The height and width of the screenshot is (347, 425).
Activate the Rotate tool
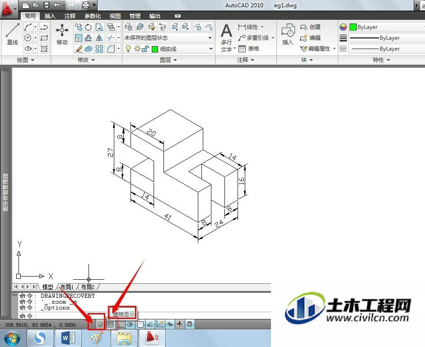pos(89,27)
